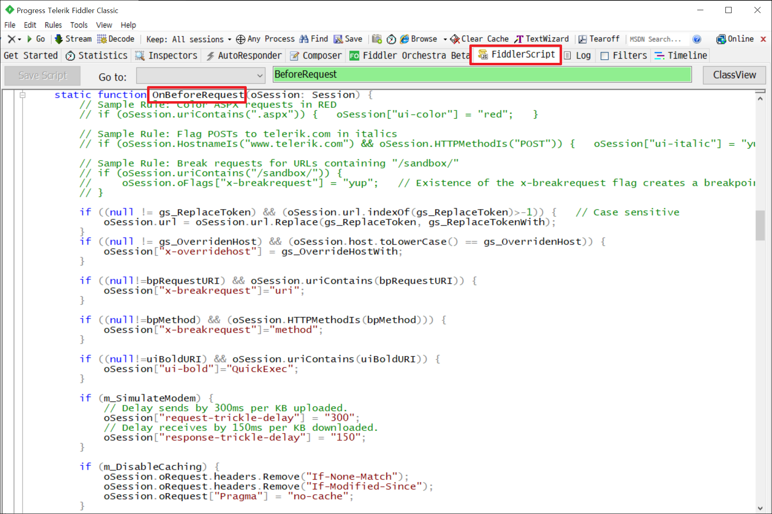This screenshot has height=514, width=772.
Task: Close toolbar with red X icon
Action: coord(763,39)
